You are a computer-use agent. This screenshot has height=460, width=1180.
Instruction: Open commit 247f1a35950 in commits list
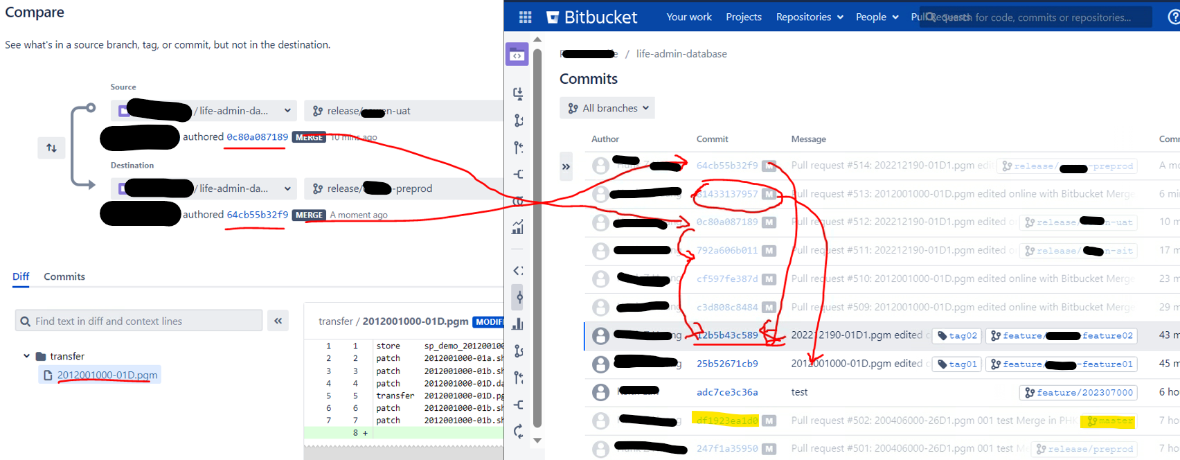[x=727, y=449]
